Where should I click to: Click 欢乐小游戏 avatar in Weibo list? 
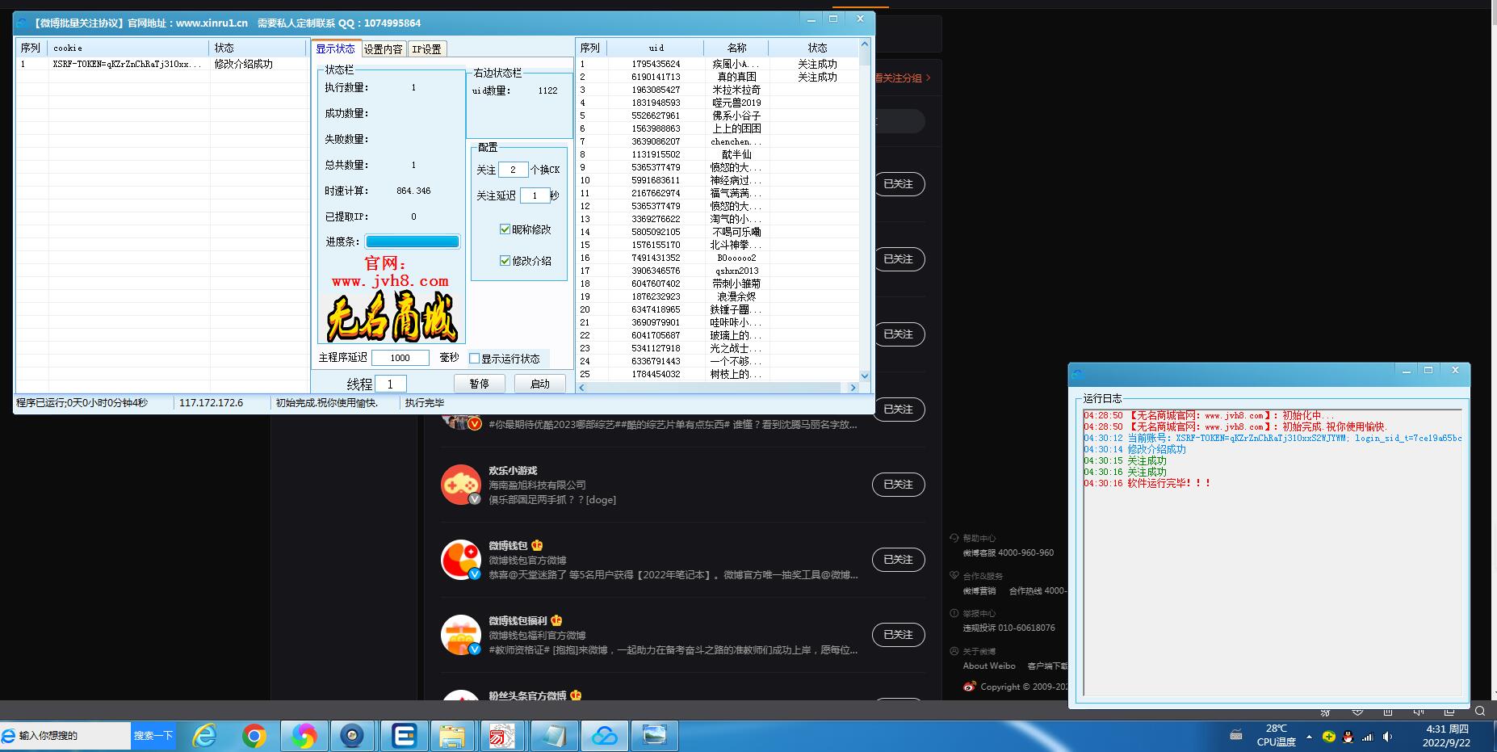(461, 484)
